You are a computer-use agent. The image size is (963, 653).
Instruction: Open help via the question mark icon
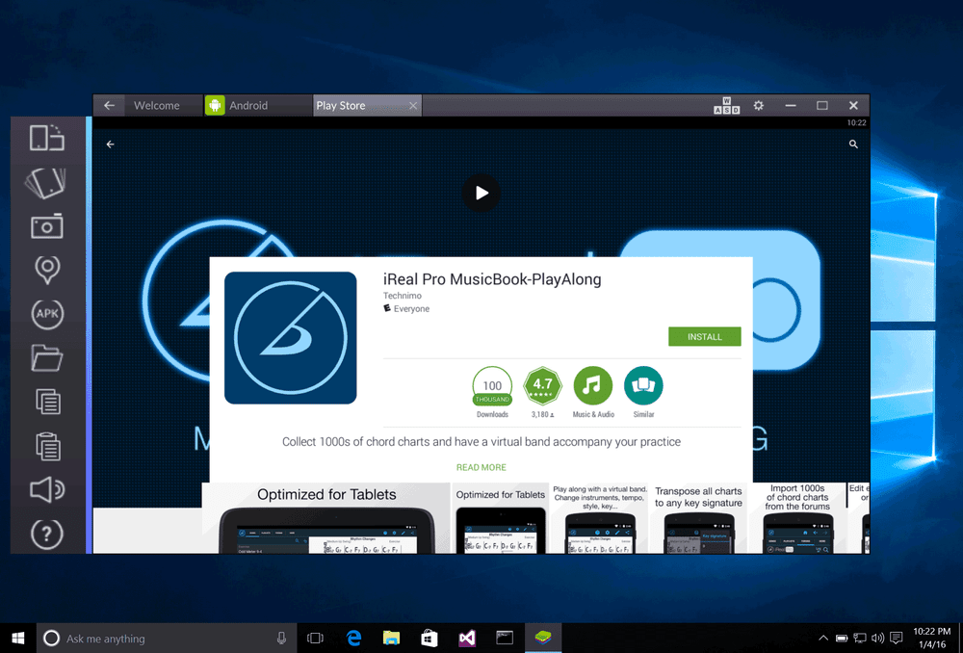[46, 535]
